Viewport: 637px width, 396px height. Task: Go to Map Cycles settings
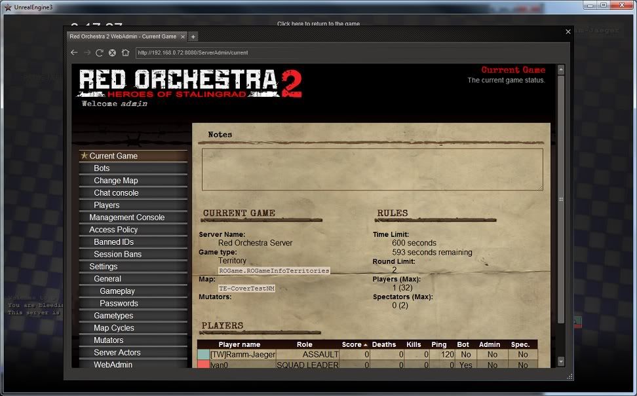(113, 328)
